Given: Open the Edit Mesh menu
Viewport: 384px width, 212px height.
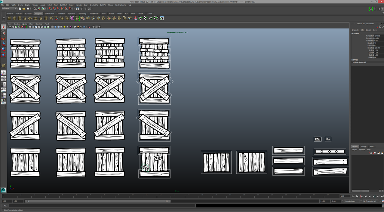Looking at the screenshot, I should coord(63,5).
